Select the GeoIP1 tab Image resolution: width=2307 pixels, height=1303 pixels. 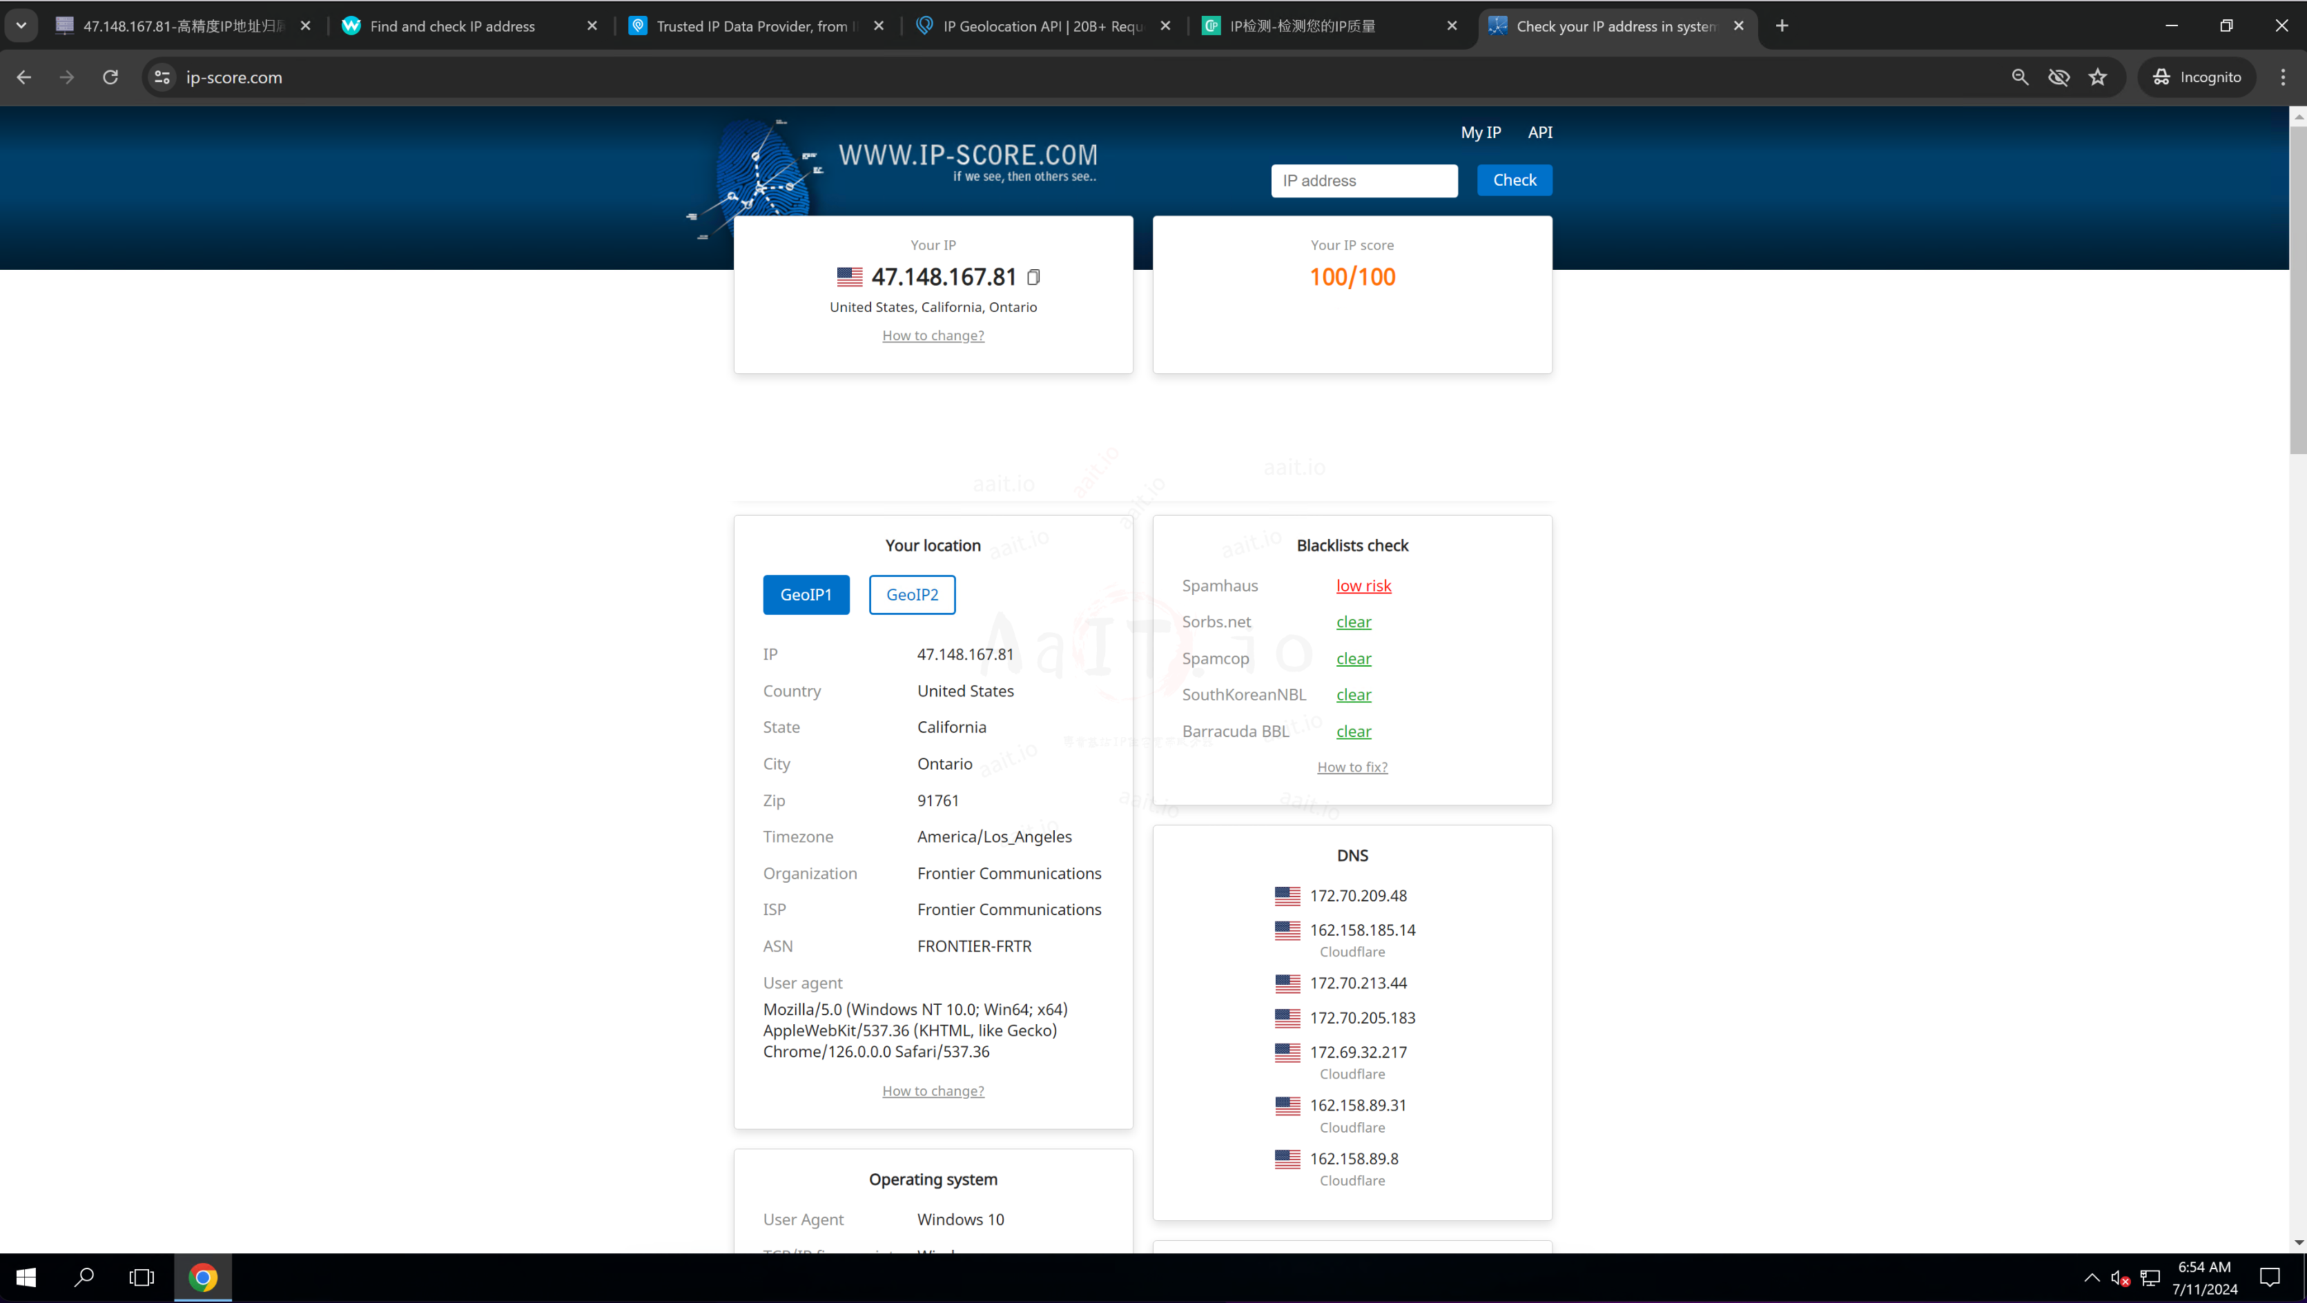click(806, 594)
